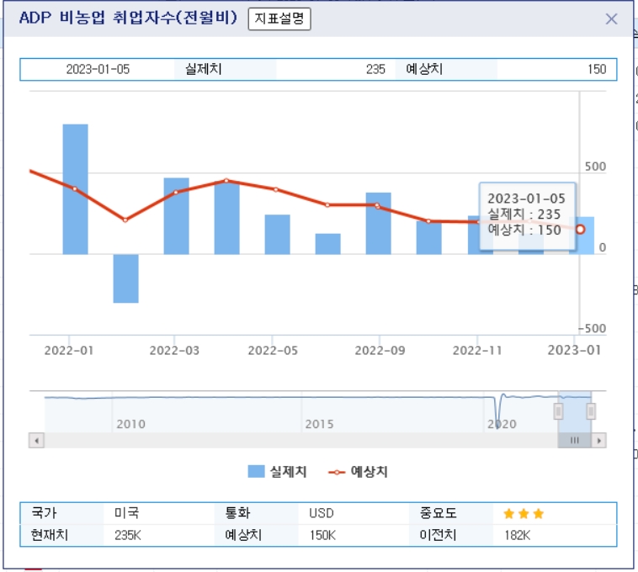Click the USD currency value
The height and width of the screenshot is (572, 638).
coord(322,513)
